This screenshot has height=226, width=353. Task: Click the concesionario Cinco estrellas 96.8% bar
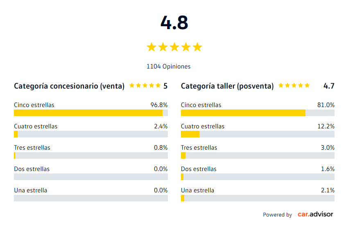(x=91, y=113)
